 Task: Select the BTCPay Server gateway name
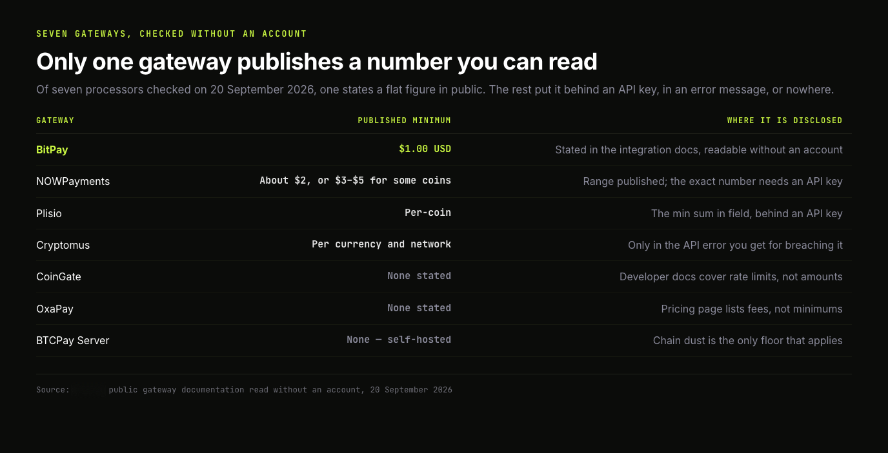point(73,340)
